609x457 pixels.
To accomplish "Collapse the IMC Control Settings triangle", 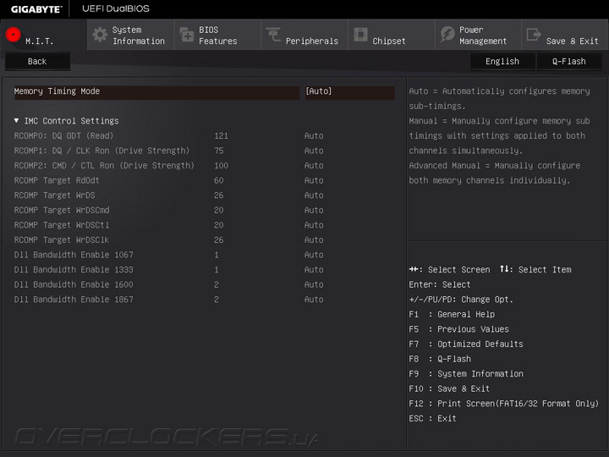I will 16,121.
